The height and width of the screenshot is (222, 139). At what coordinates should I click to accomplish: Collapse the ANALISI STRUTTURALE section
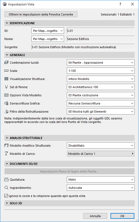(x=69, y=138)
